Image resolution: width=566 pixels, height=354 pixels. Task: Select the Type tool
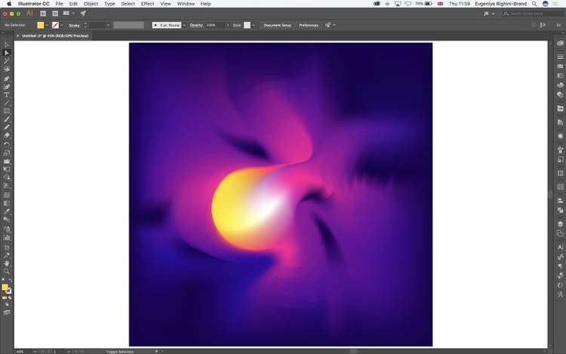tap(7, 94)
